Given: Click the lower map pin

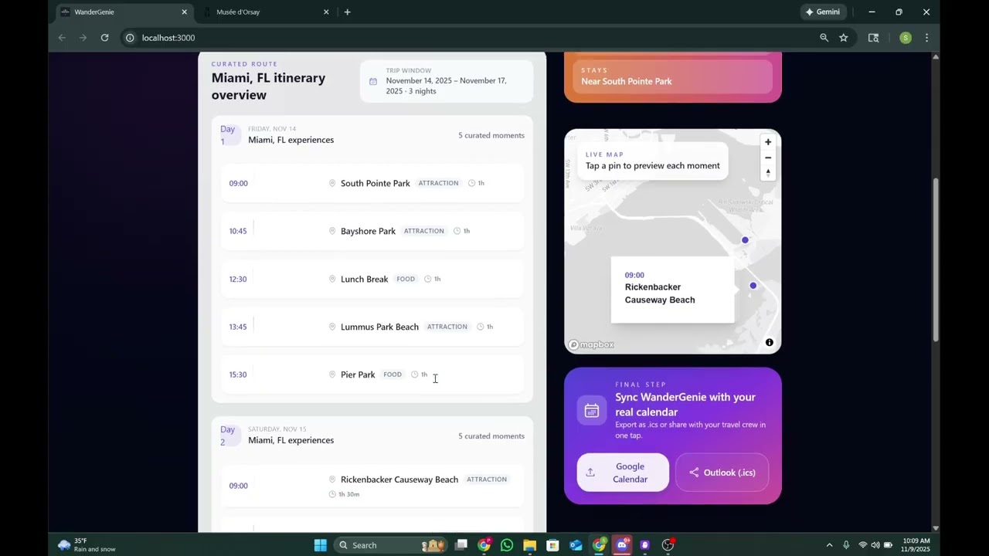Looking at the screenshot, I should point(753,286).
